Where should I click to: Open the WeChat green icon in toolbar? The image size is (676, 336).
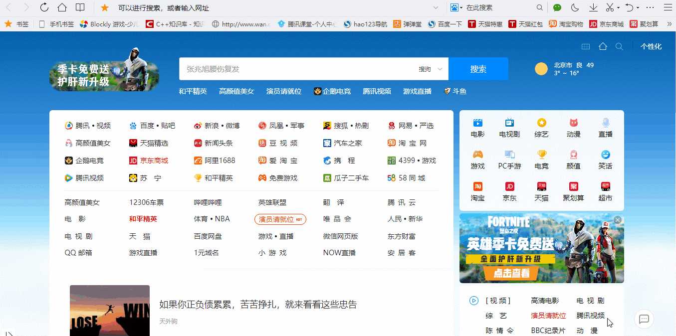point(557,7)
